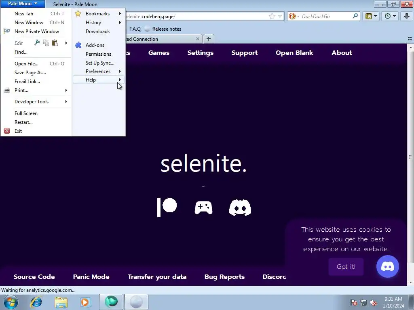414x310 pixels.
Task: Click the muted volume tray icon
Action: [373, 302]
